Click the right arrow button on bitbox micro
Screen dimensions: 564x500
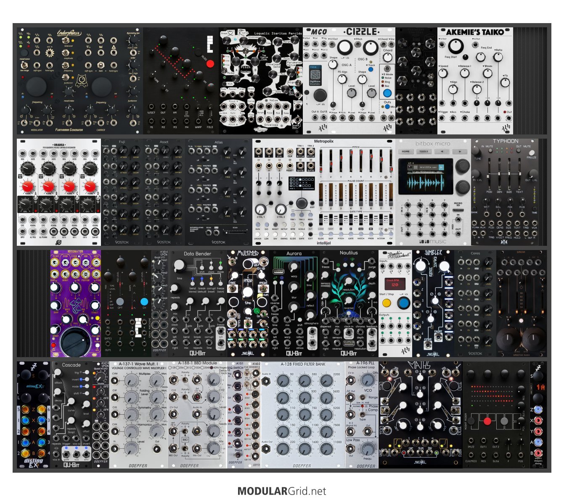pos(460,152)
